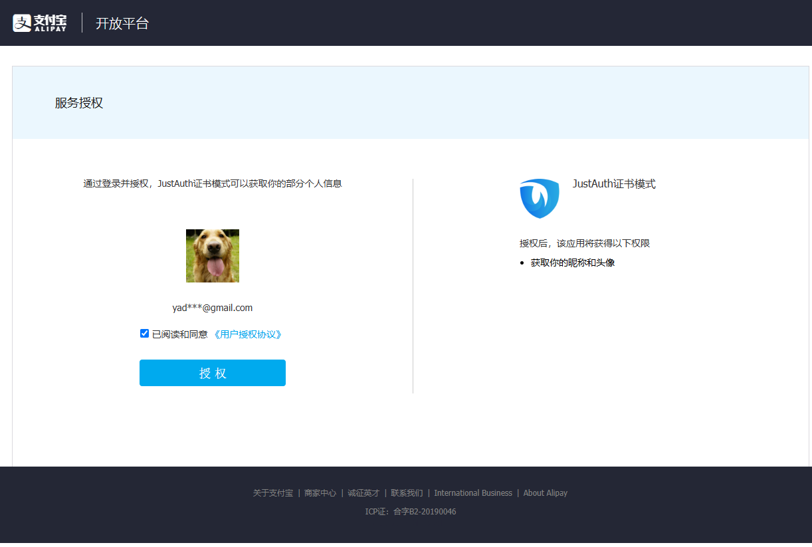
Task: Open the 开放平台 header title
Action: pos(122,23)
